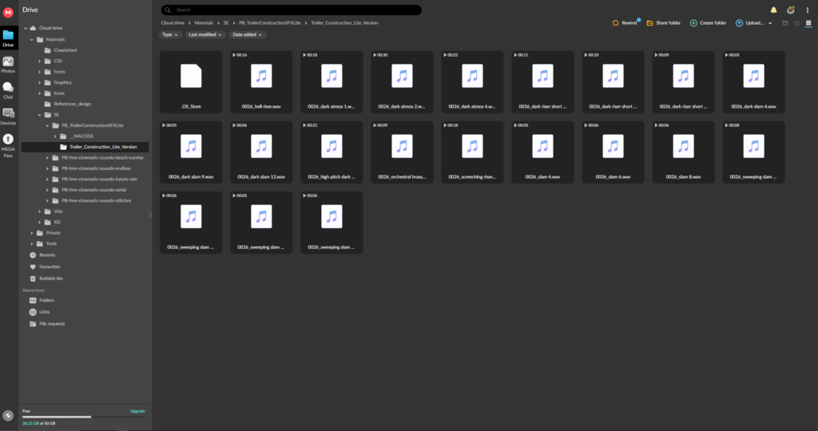Click the Upgrade link

tap(137, 411)
